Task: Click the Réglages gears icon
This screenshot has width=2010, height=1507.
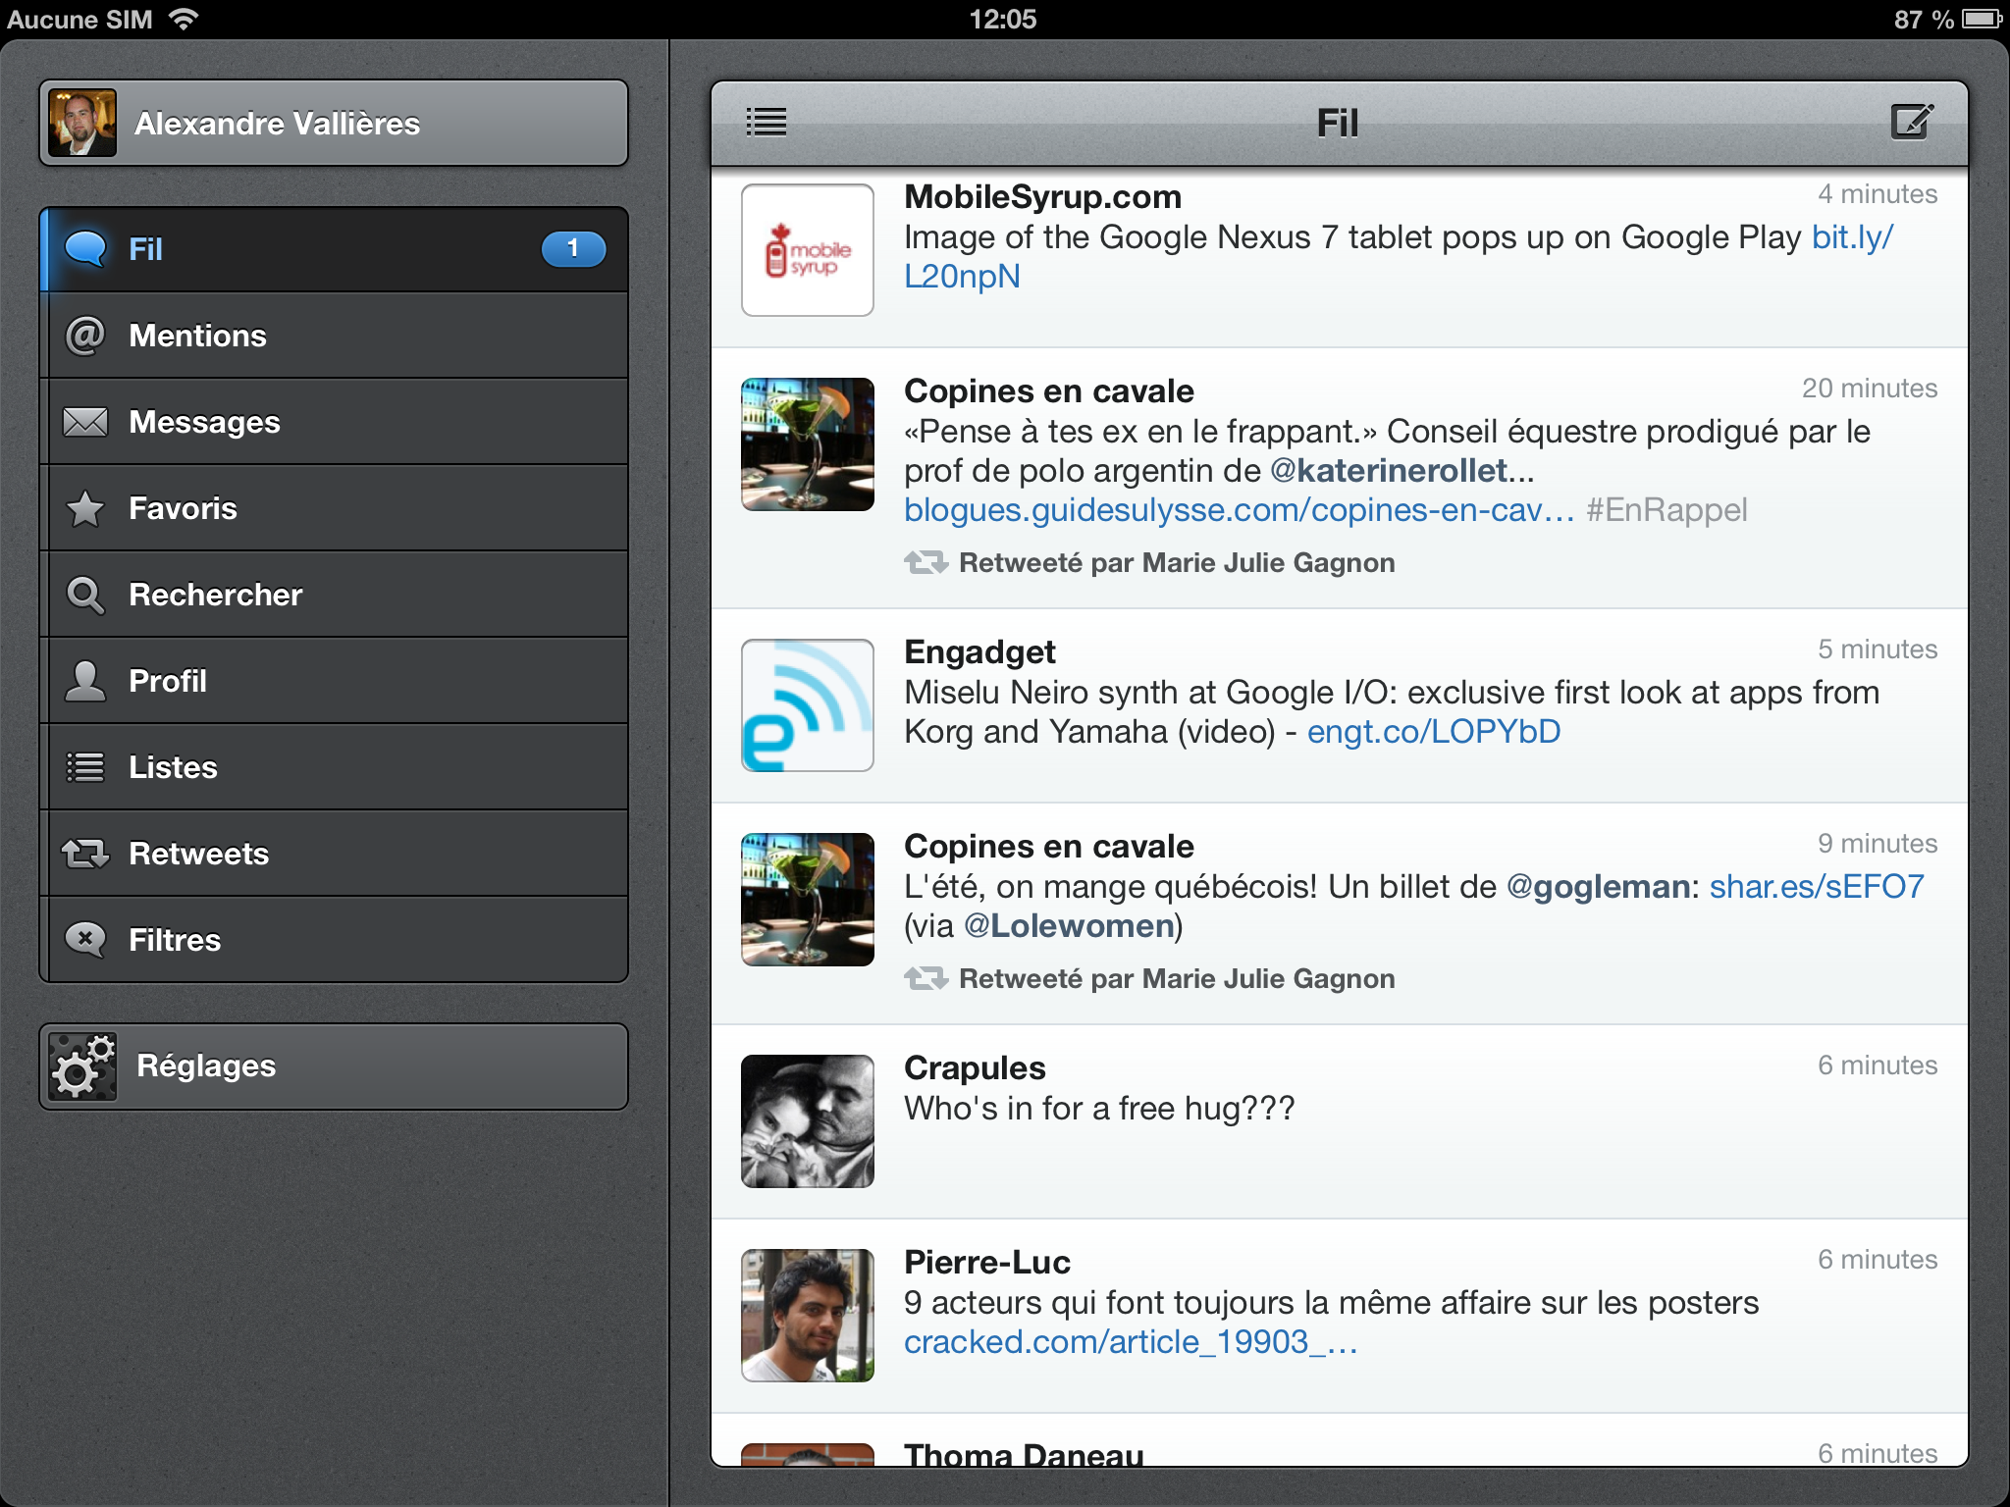Action: pos(82,1066)
